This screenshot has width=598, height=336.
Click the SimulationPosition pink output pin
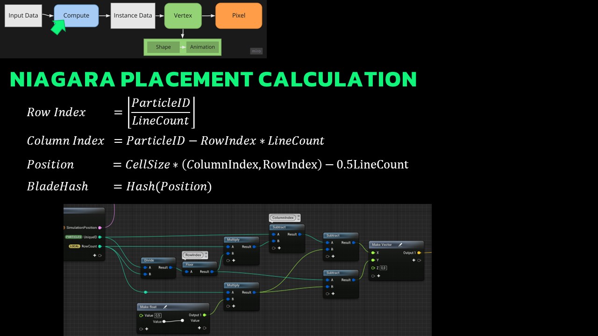tap(100, 228)
